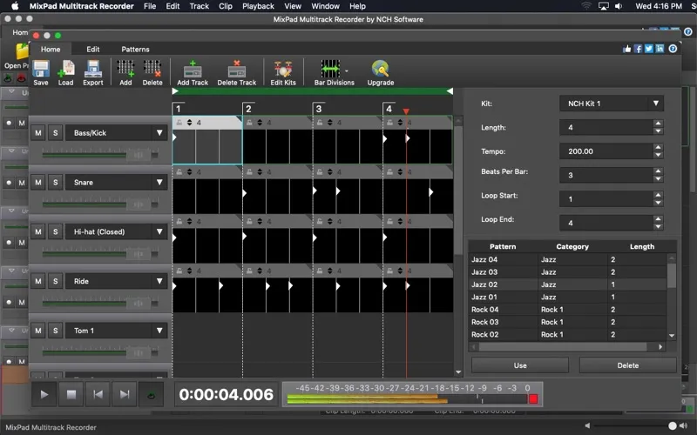Click the Export icon
This screenshot has height=435, width=697.
[93, 72]
